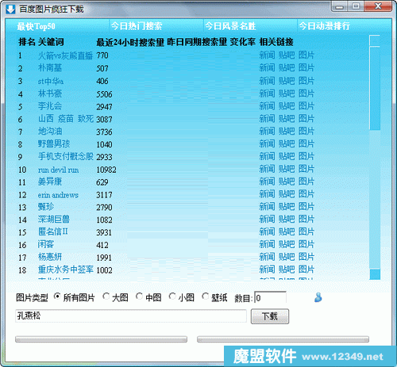Screen dimensions: 397x367
Task: Click 图片 link in 匿名信II row
Action: coord(306,231)
